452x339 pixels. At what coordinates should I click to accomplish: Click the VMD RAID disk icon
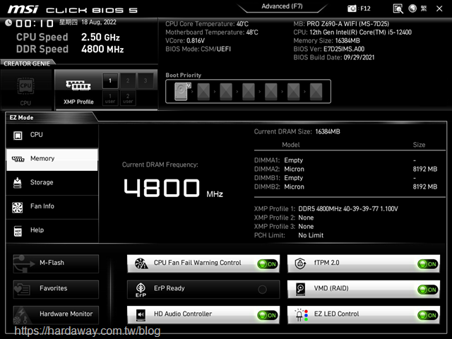300,289
